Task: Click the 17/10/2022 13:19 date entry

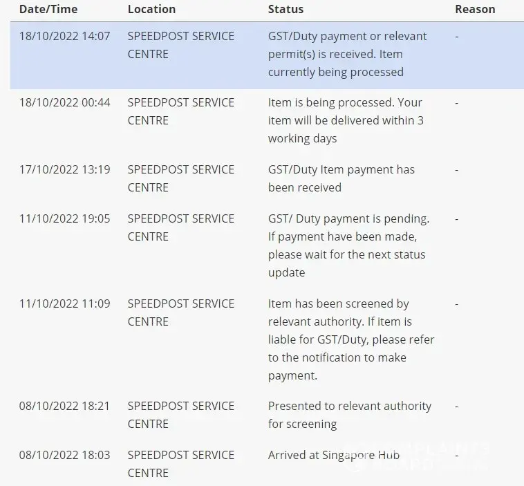Action: [64, 169]
